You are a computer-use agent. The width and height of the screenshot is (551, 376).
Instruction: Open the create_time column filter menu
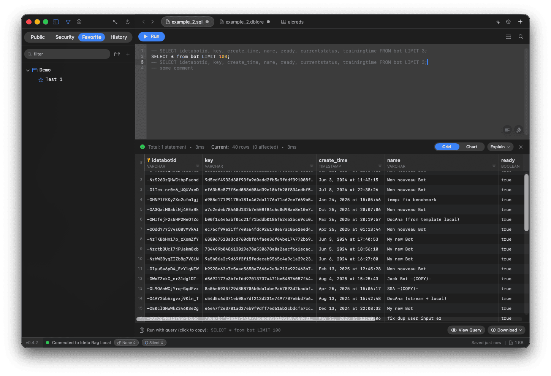tap(380, 166)
